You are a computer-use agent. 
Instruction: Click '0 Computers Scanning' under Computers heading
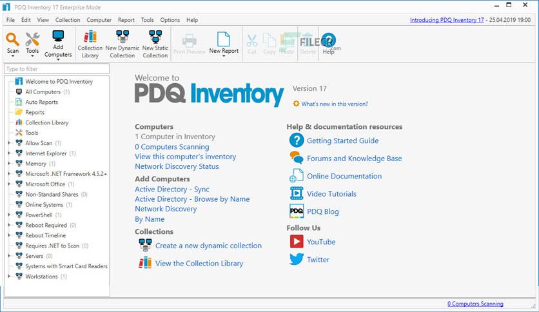pyautogui.click(x=172, y=147)
